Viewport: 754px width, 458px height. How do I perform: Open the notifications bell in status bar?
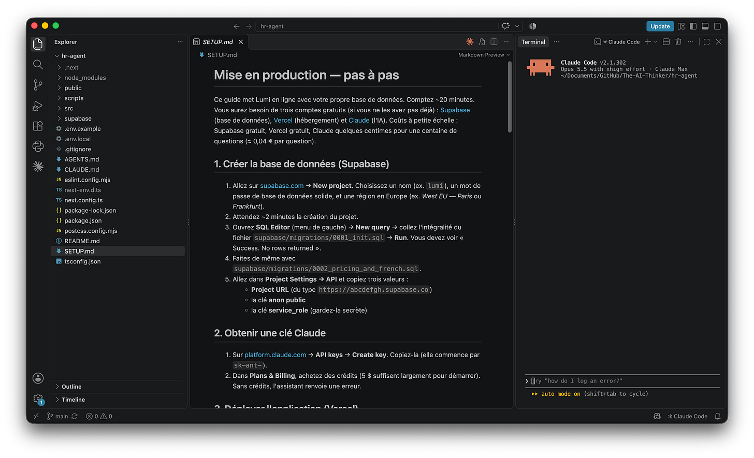(x=718, y=416)
